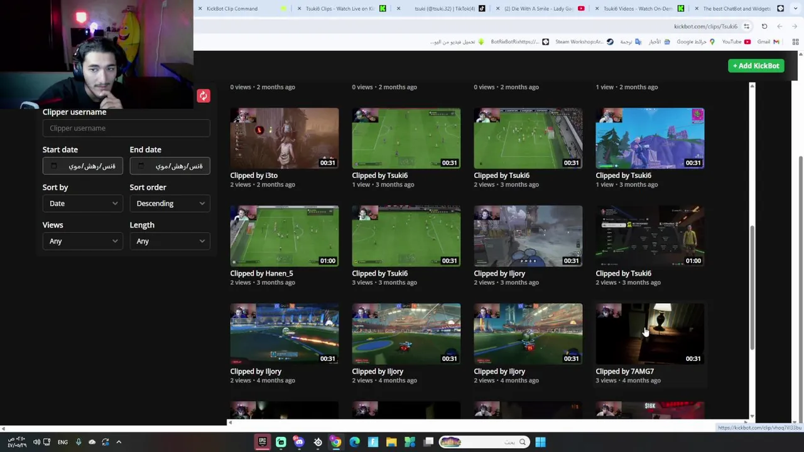Open the 7AMG7 dark room clip thumbnail
Screen dimensions: 804x452
click(x=649, y=334)
